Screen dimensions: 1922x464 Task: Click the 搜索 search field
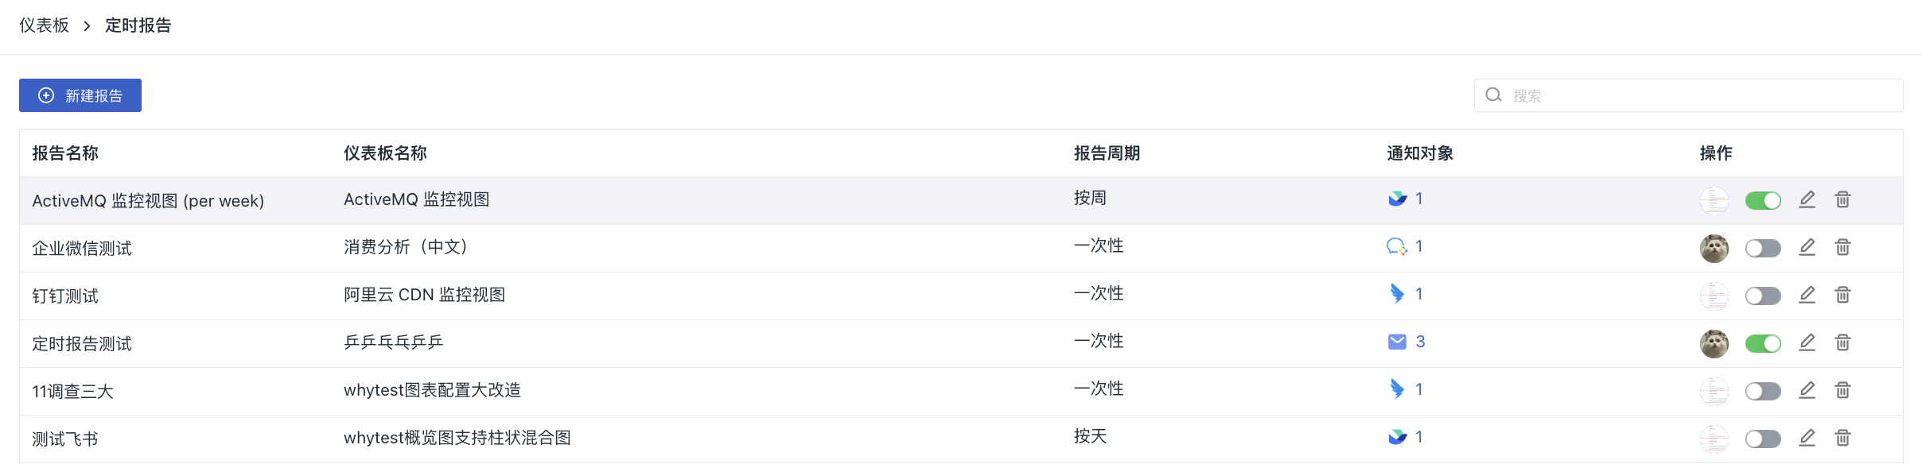(1688, 95)
